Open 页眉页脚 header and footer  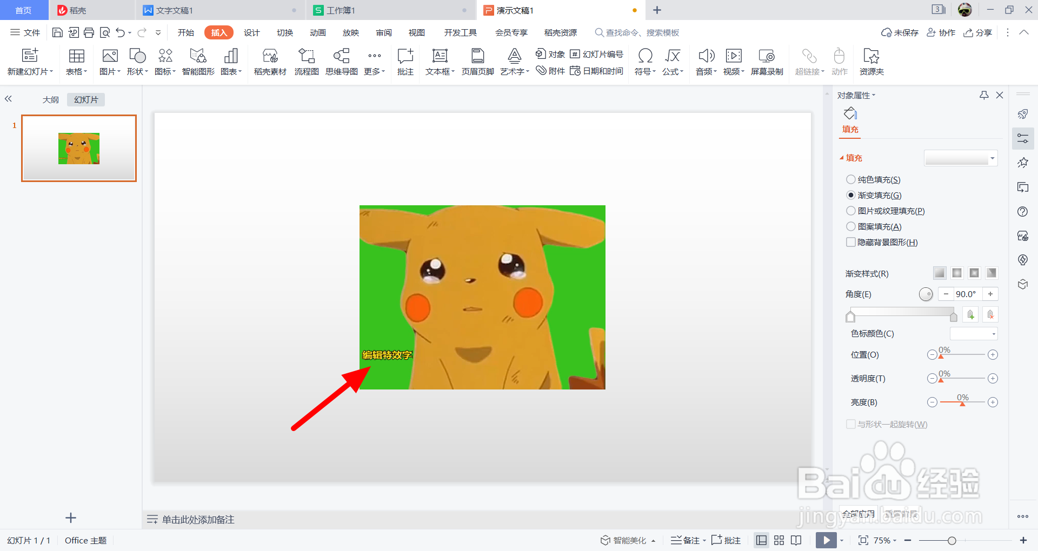(x=478, y=62)
